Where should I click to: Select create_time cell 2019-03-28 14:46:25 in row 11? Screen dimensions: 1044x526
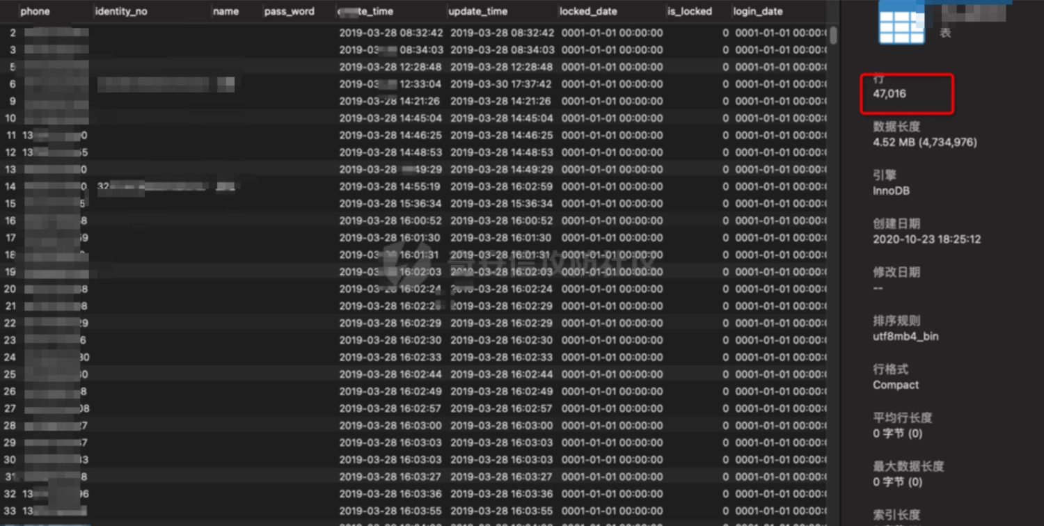390,135
